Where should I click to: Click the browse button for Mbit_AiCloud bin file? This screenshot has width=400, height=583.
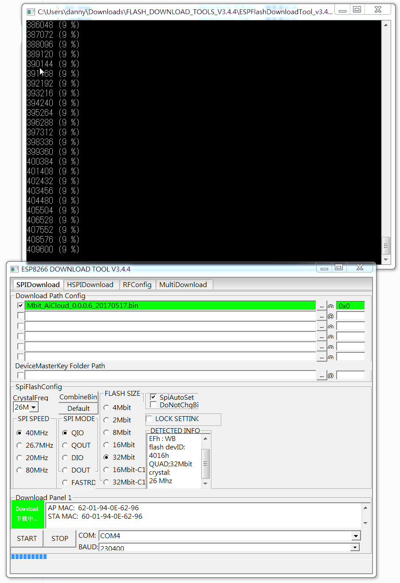pos(322,306)
